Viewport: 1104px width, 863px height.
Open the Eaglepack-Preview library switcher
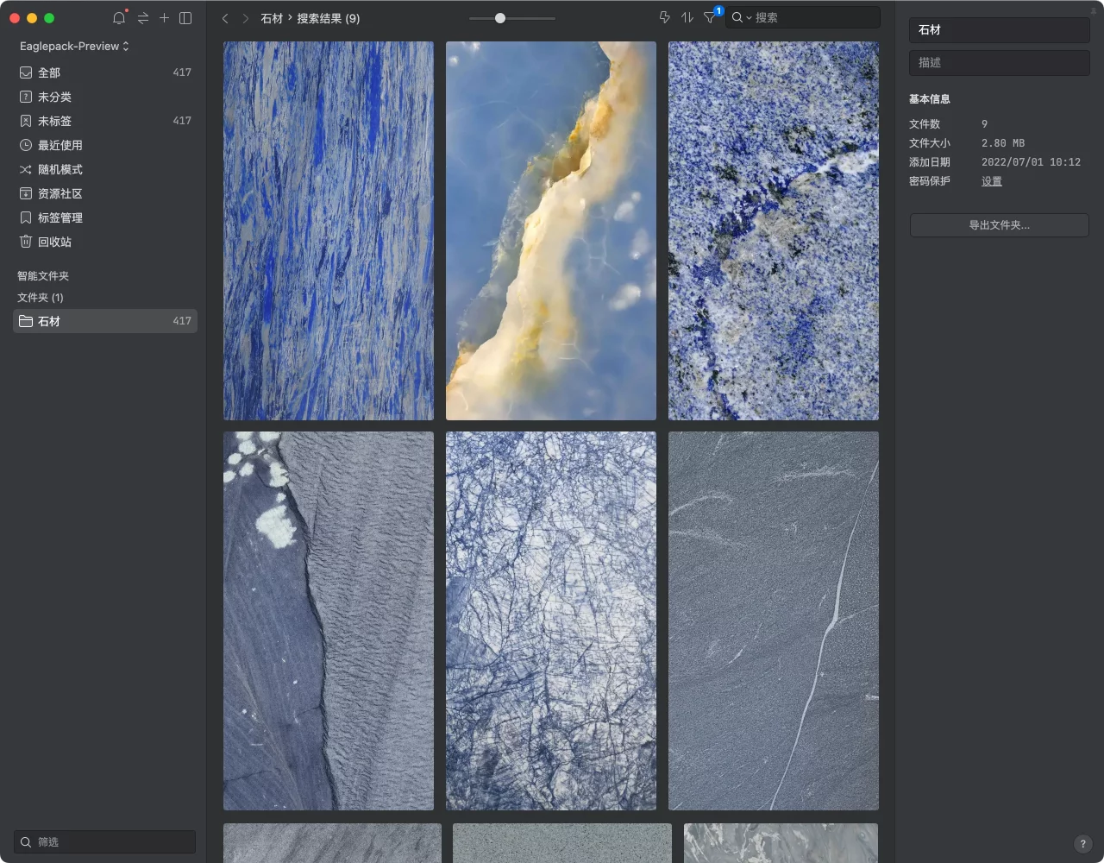coord(74,46)
